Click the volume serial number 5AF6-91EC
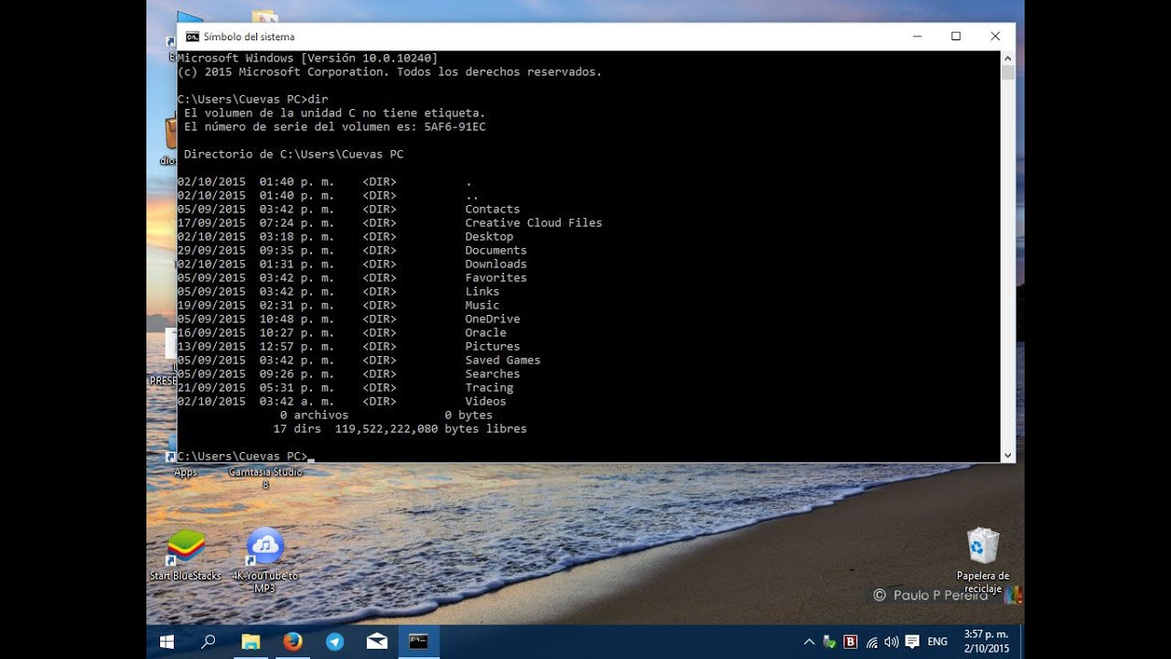Screen dimensions: 1171x659 [455, 127]
